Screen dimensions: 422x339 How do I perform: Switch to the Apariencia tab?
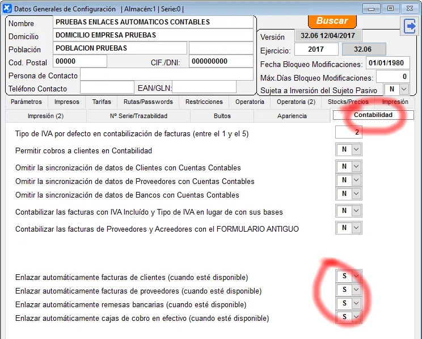point(292,116)
